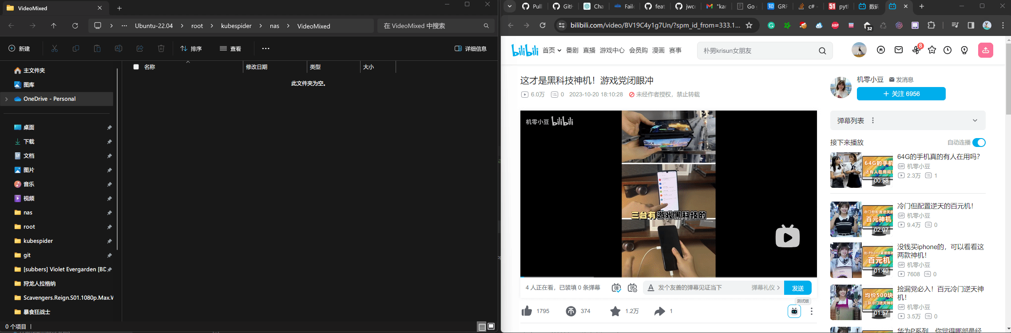1011x333 pixels.
Task: Bookmark this page with the star icon
Action: [x=749, y=25]
